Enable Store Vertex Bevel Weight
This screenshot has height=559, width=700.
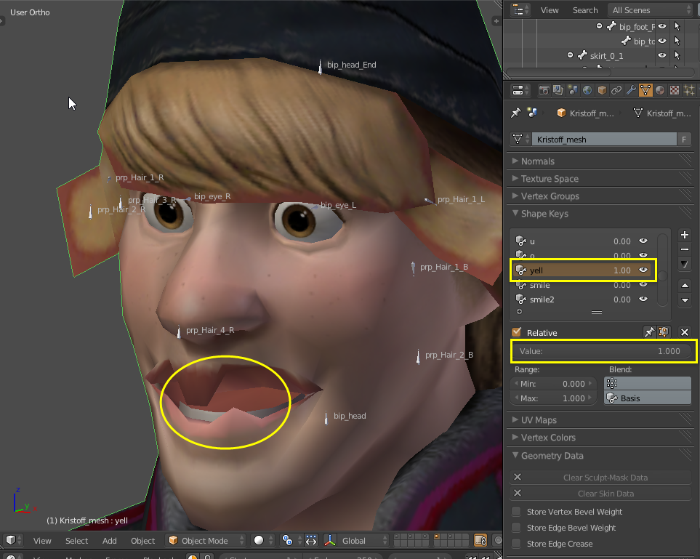517,512
